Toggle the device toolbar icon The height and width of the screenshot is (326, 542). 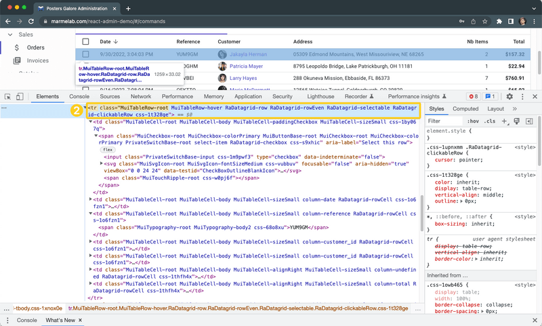coord(20,97)
